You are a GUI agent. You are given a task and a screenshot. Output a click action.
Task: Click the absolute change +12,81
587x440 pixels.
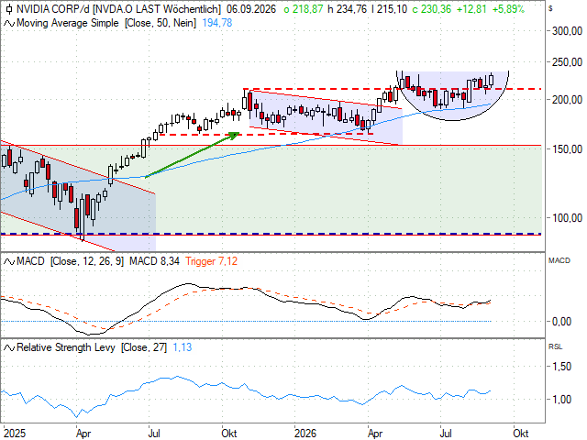point(471,9)
